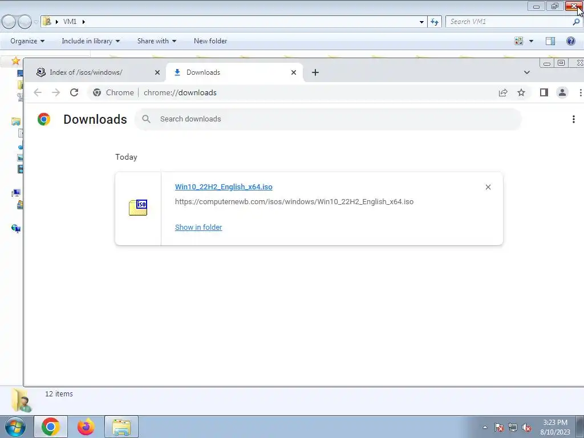
Task: Launch Firefox from taskbar
Action: 86,427
